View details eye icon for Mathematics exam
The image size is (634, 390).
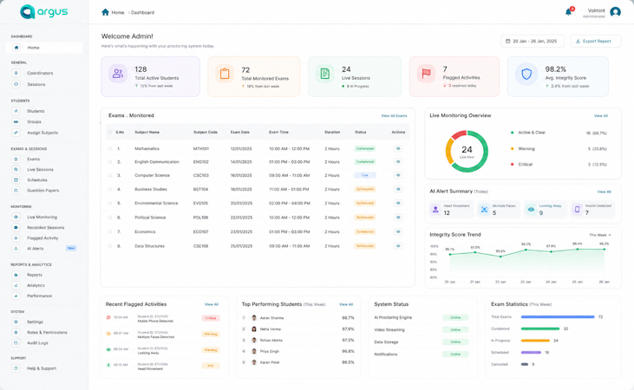398,149
